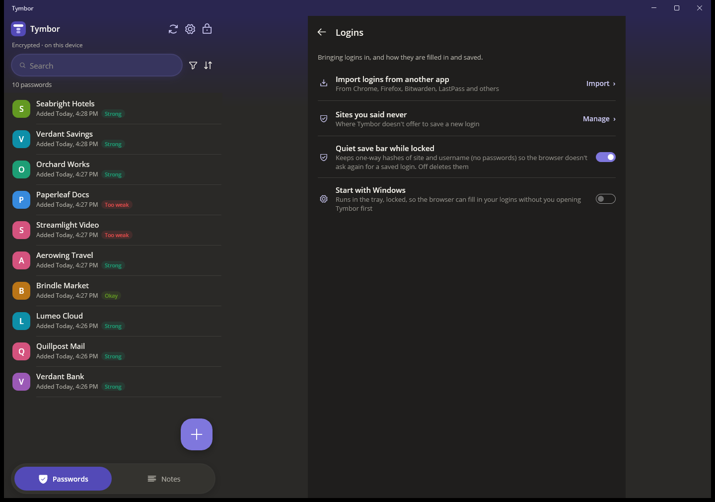Open the Streamlight Video entry
Screen dimensions: 715x502
click(x=117, y=230)
